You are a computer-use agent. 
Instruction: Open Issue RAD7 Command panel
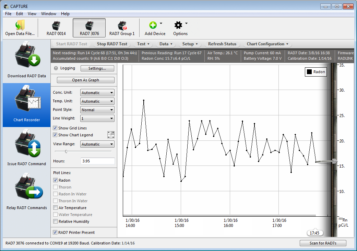27,149
